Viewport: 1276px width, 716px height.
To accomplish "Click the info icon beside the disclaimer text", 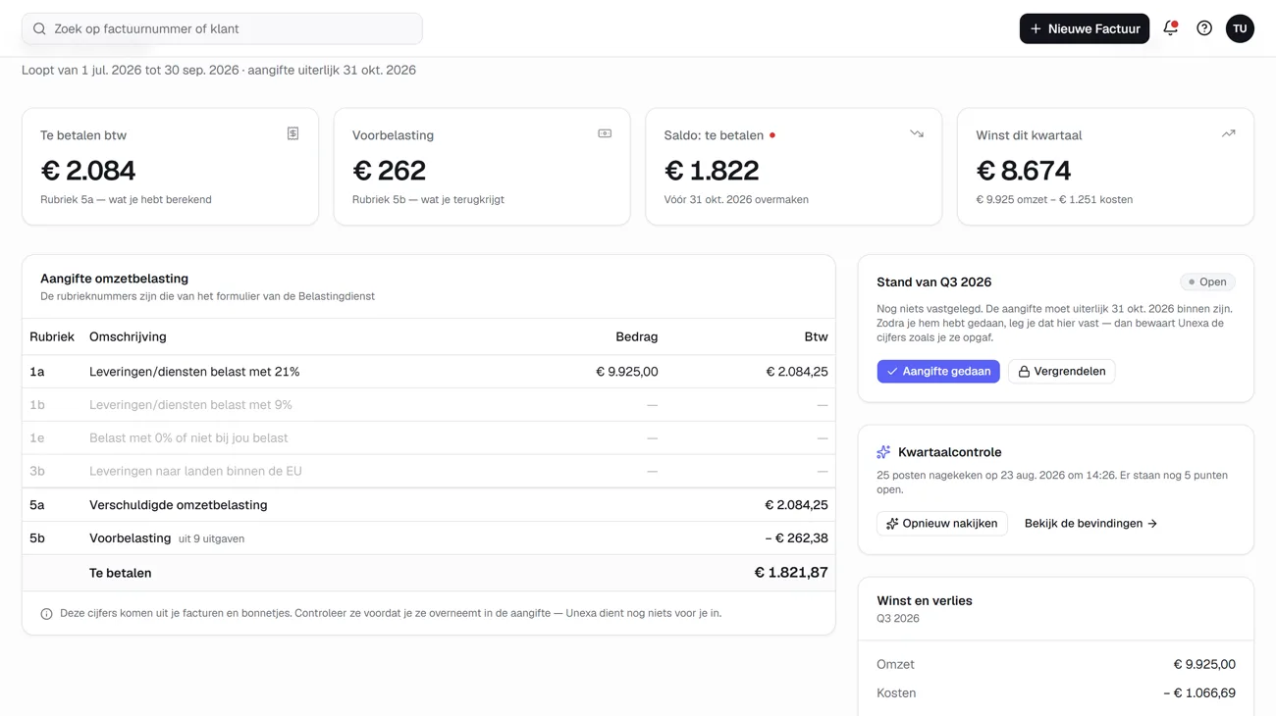I will pos(46,614).
